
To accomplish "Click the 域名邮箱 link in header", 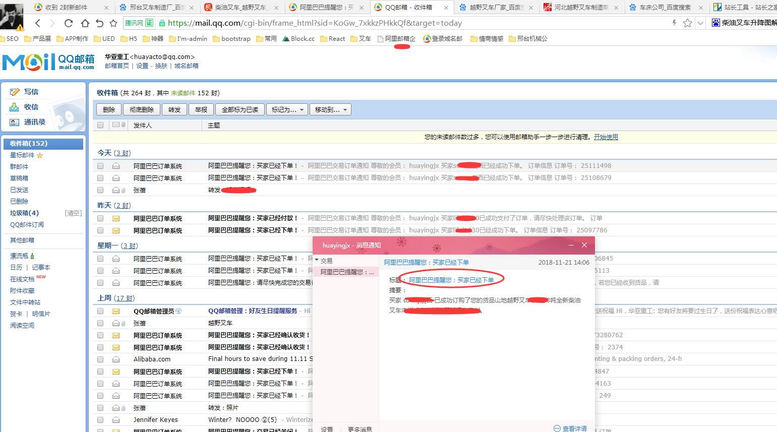I will pyautogui.click(x=186, y=66).
